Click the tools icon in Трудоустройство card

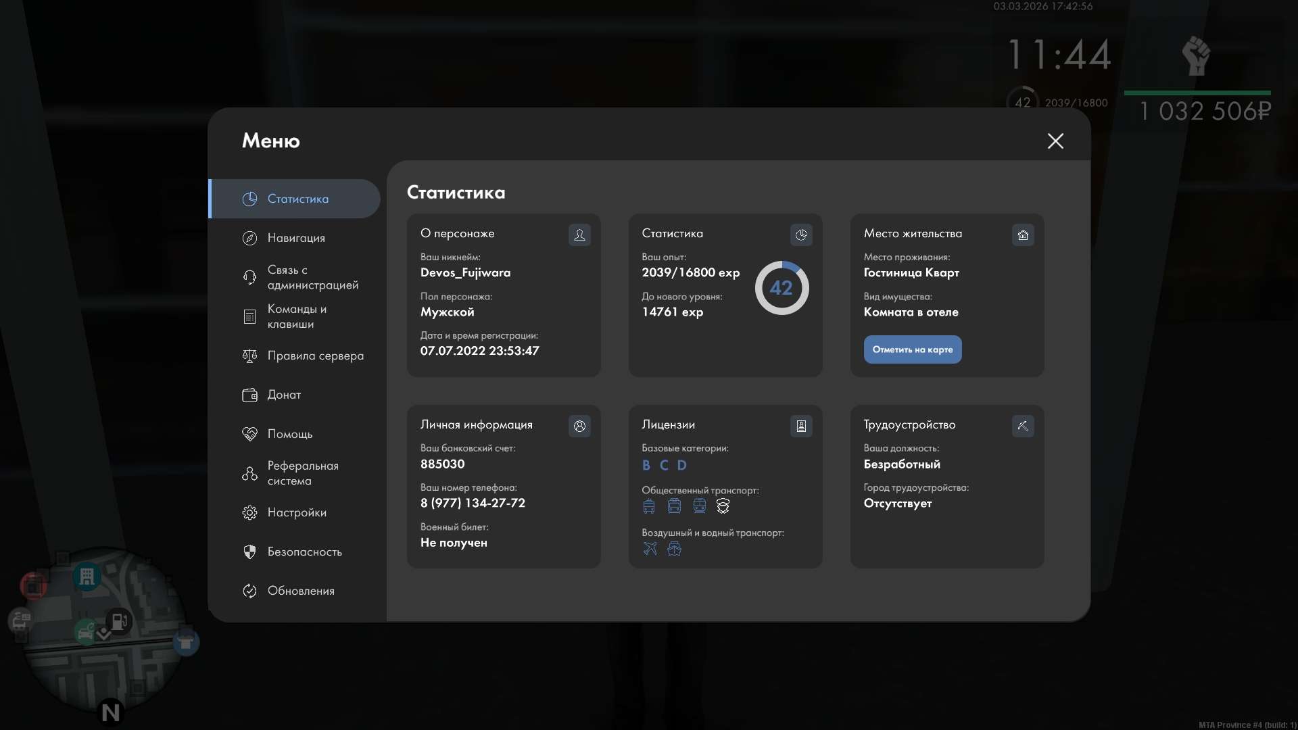(x=1023, y=426)
